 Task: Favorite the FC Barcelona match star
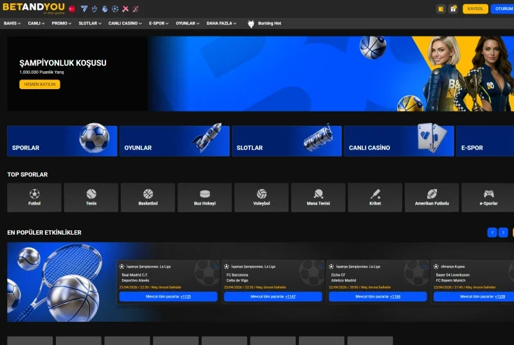pos(320,266)
